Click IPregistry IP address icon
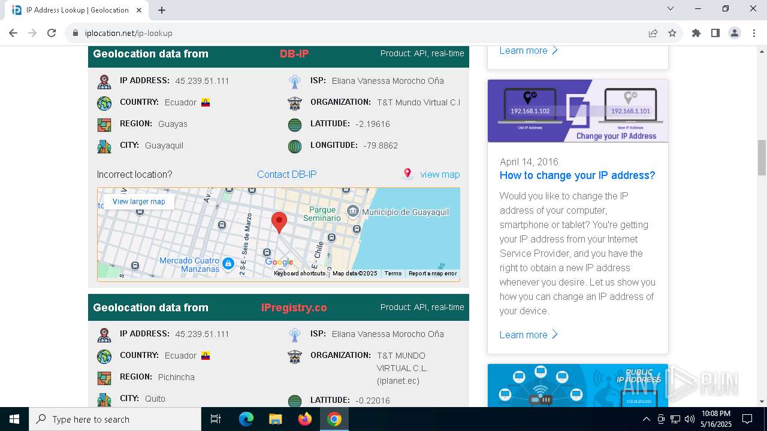The height and width of the screenshot is (431, 767). [x=104, y=335]
